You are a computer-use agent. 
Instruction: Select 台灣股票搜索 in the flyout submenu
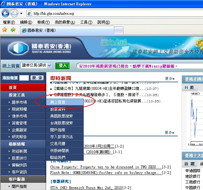click(65, 123)
